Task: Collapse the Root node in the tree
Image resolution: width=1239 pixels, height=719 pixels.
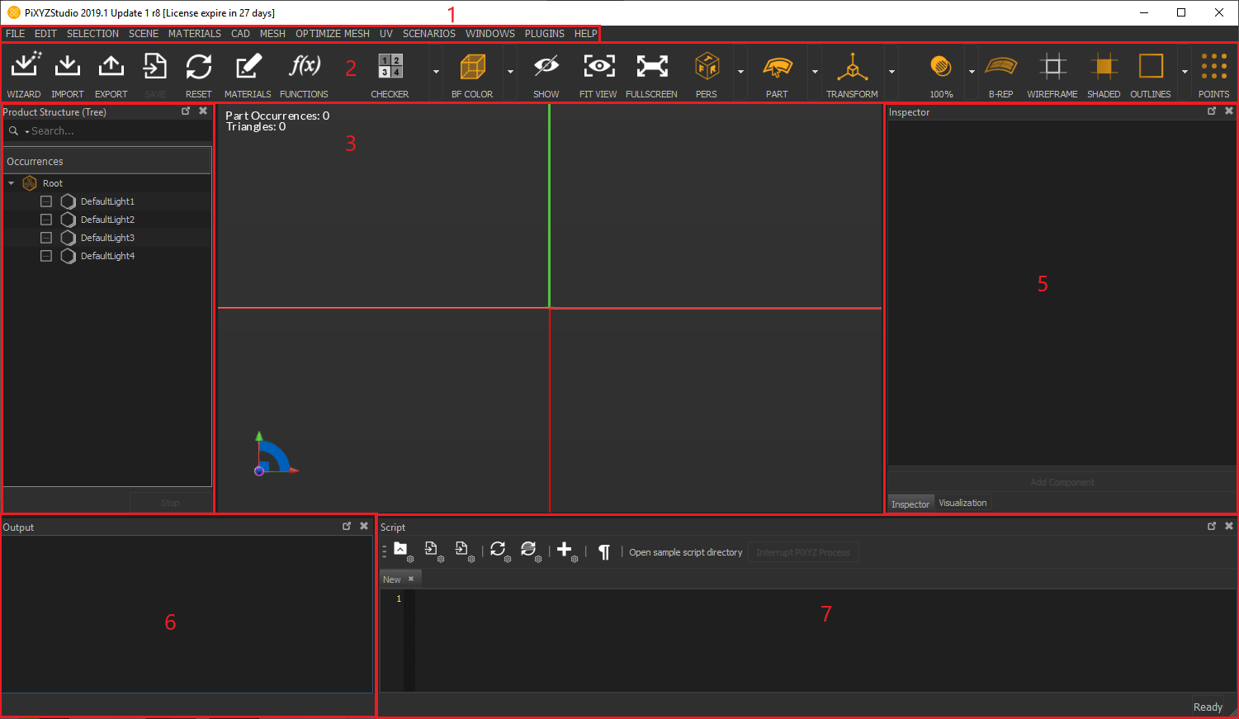Action: pos(11,182)
